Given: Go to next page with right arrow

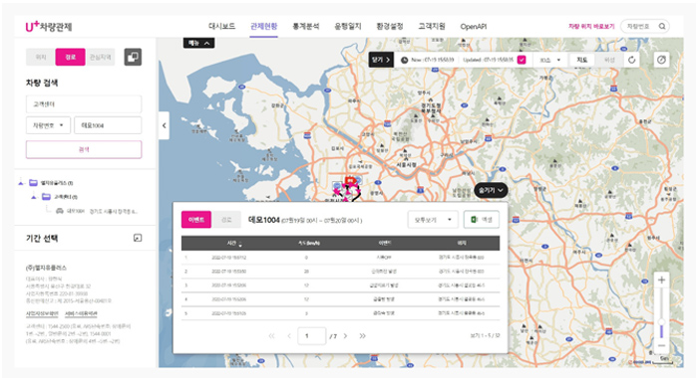Looking at the screenshot, I should 345,336.
